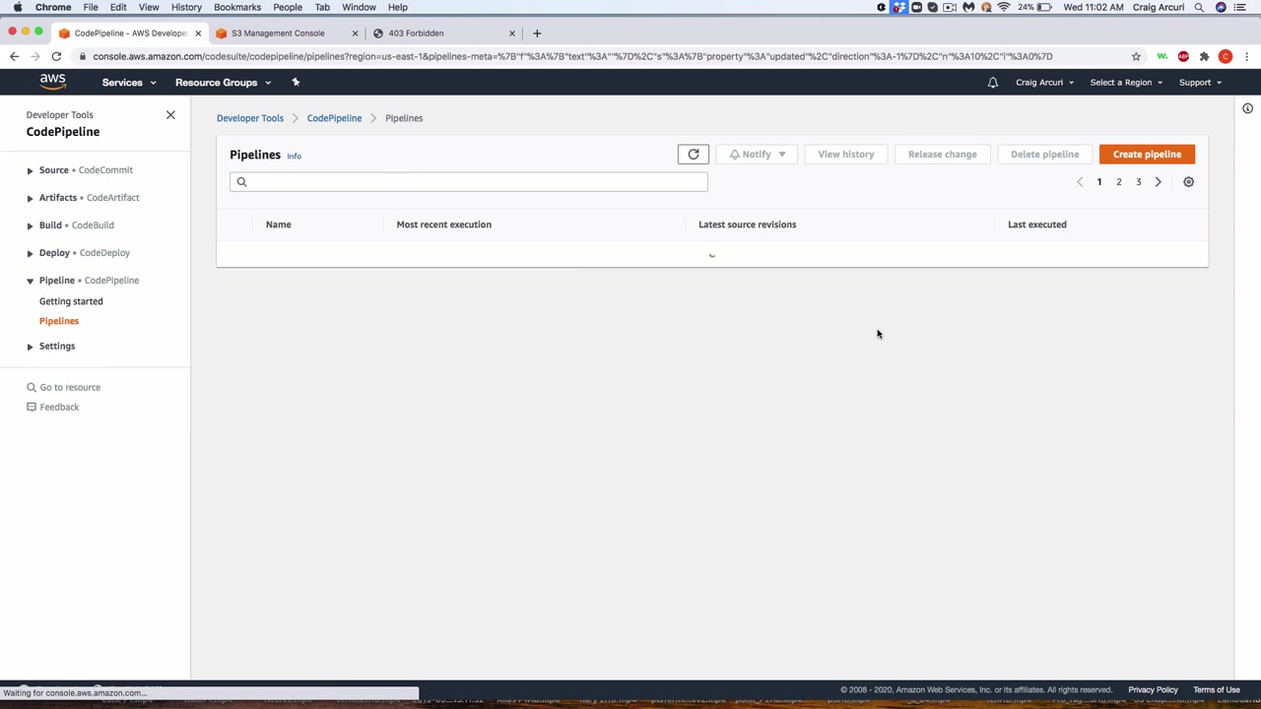Click Chrome's reload page icon

pos(56,56)
